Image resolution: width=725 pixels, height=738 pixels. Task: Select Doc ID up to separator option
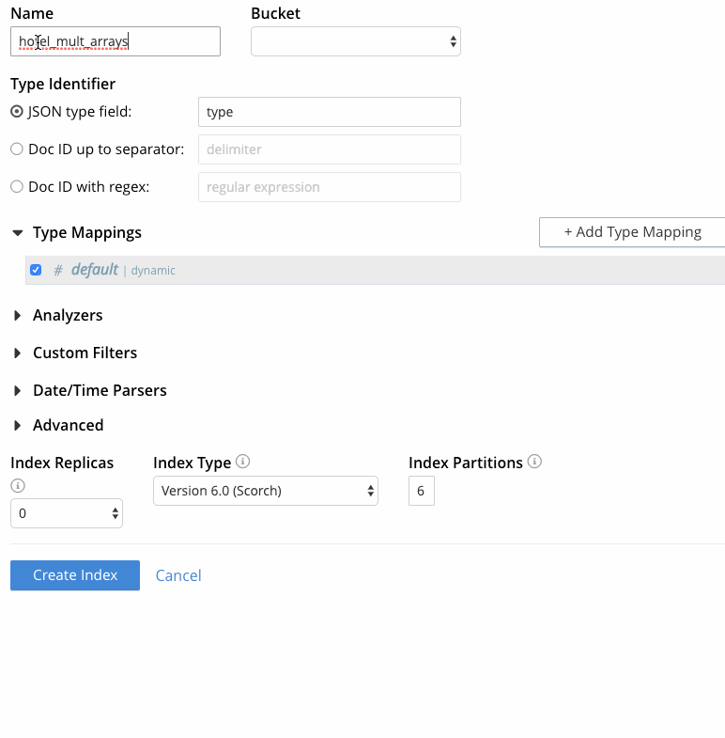17,149
